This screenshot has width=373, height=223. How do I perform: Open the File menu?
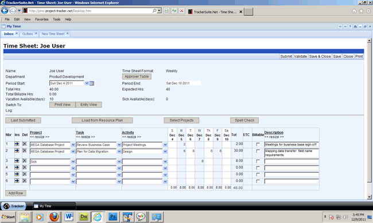coord(7,19)
